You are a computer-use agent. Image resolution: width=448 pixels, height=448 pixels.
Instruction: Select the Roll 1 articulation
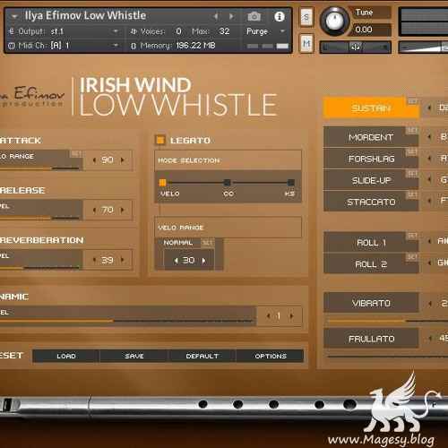click(x=371, y=243)
